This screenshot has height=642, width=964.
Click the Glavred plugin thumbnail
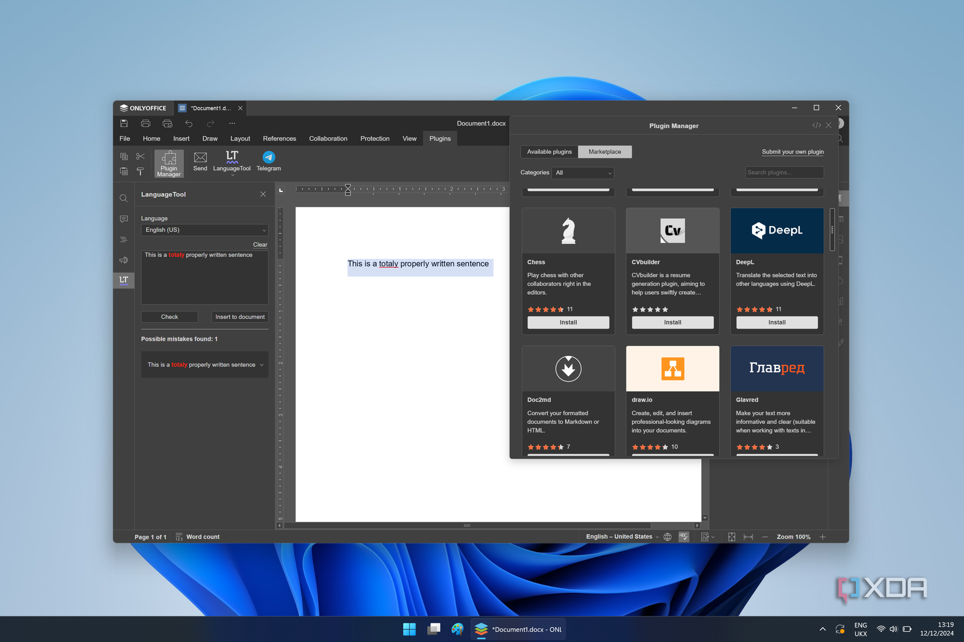coord(777,369)
